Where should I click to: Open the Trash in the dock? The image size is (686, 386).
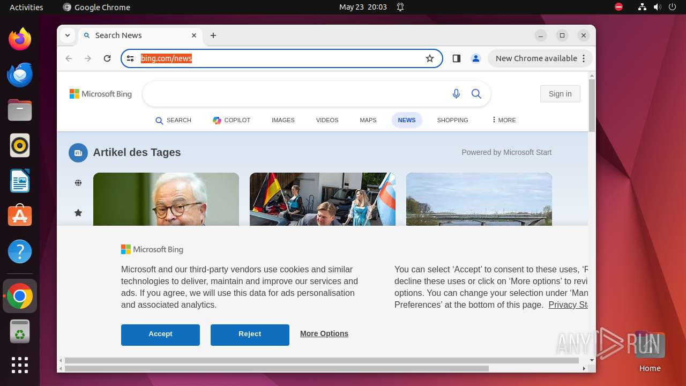click(x=20, y=331)
